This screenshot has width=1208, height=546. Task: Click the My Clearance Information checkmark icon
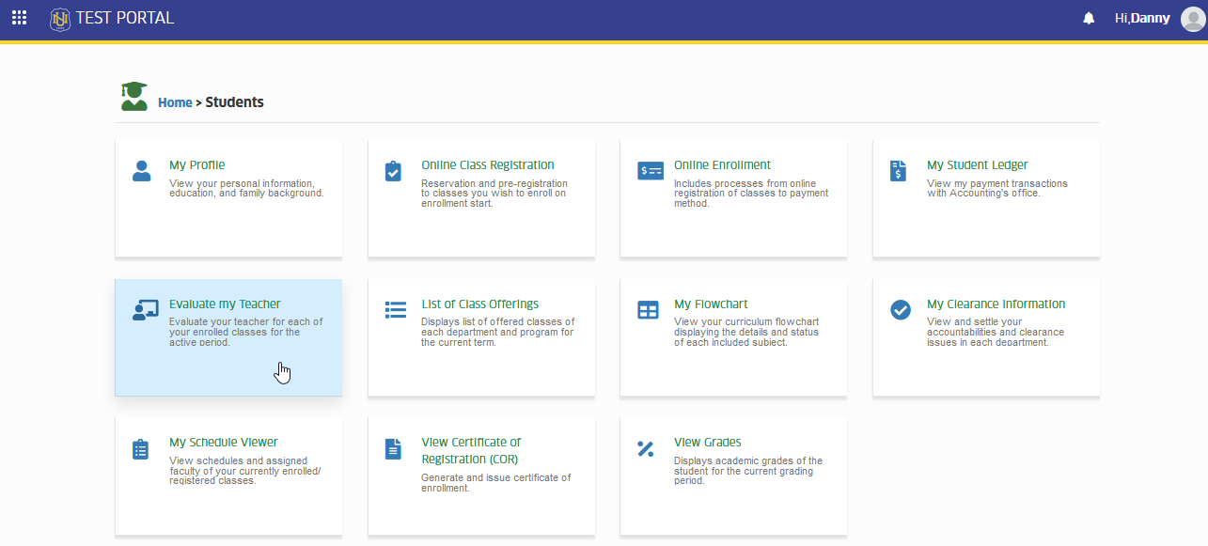[901, 310]
